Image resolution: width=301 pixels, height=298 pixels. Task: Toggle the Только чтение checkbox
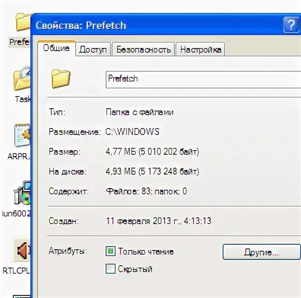110,251
